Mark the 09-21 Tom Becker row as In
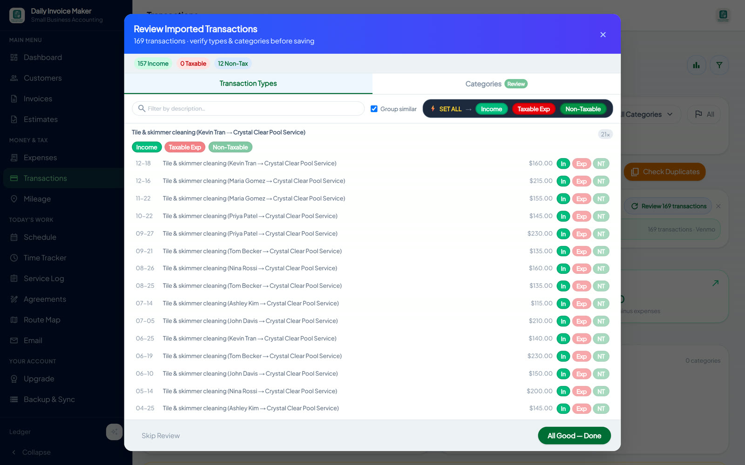Screen dimensions: 745x465 (563, 252)
